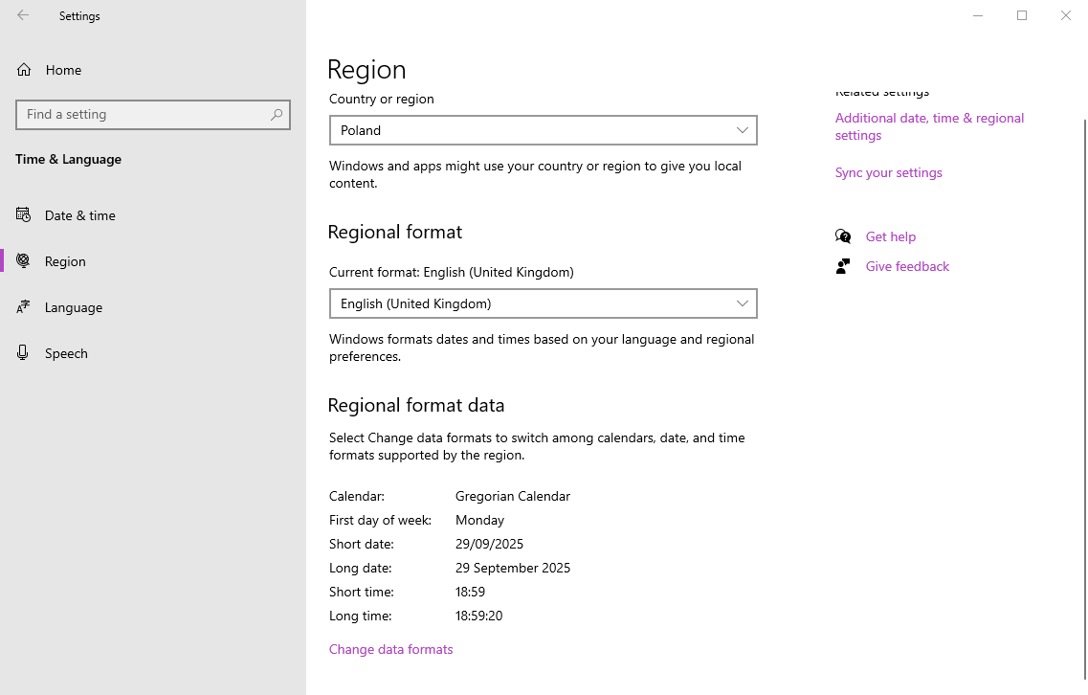The height and width of the screenshot is (695, 1088).
Task: Click the Home house icon
Action: [24, 70]
